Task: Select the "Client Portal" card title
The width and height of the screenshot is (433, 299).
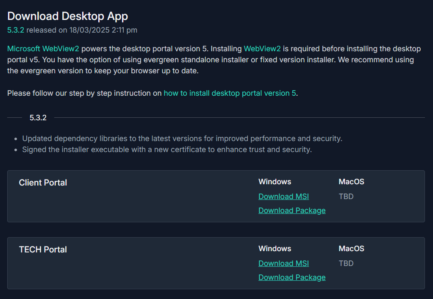Action: coord(43,183)
